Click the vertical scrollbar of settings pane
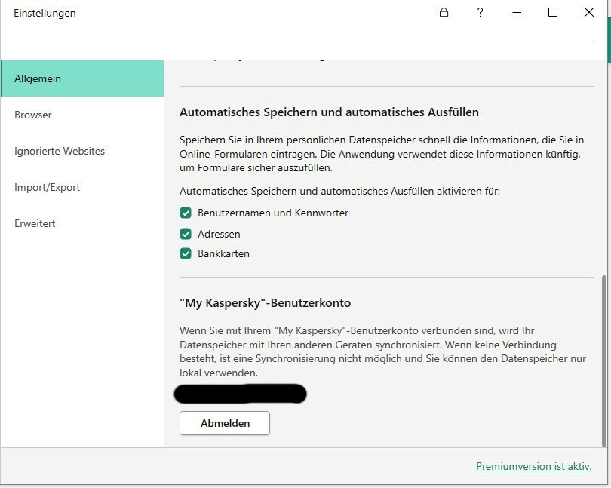611x488 pixels. pyautogui.click(x=604, y=361)
